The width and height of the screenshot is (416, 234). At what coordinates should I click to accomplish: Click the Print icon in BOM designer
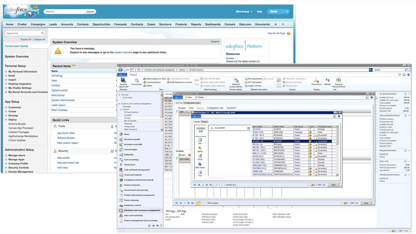coord(200,173)
